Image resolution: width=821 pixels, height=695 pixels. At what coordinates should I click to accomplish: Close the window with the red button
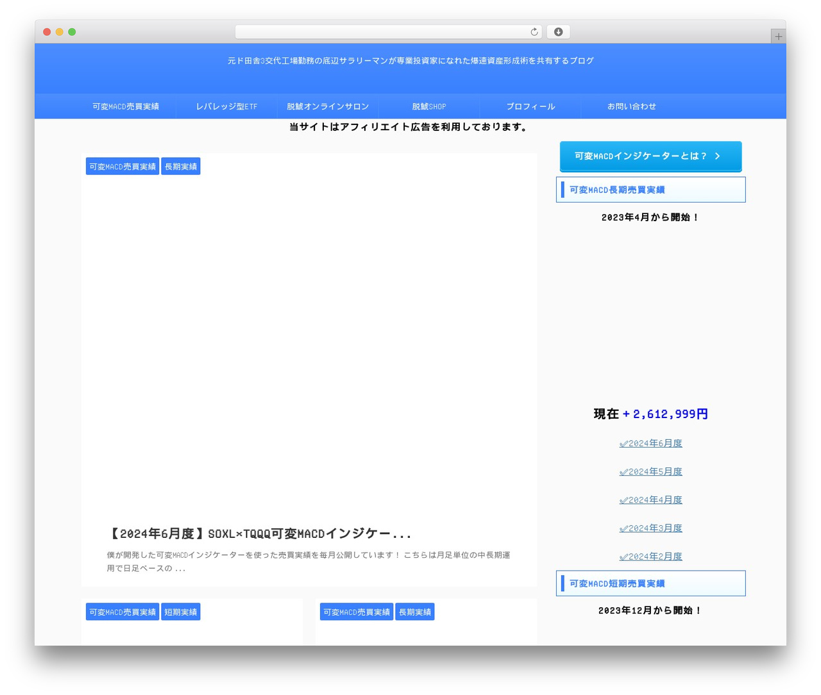(47, 32)
